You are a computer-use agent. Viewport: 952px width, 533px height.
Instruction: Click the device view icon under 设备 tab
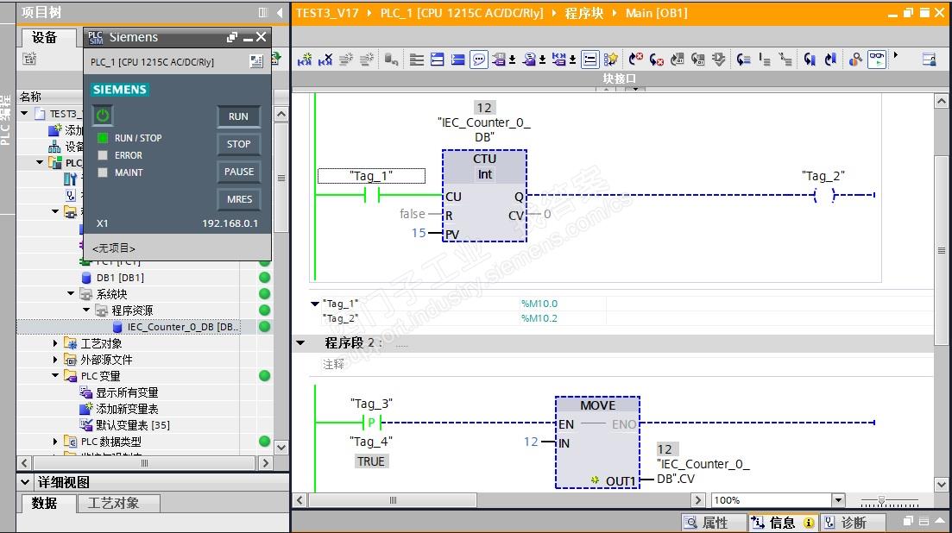pos(29,58)
